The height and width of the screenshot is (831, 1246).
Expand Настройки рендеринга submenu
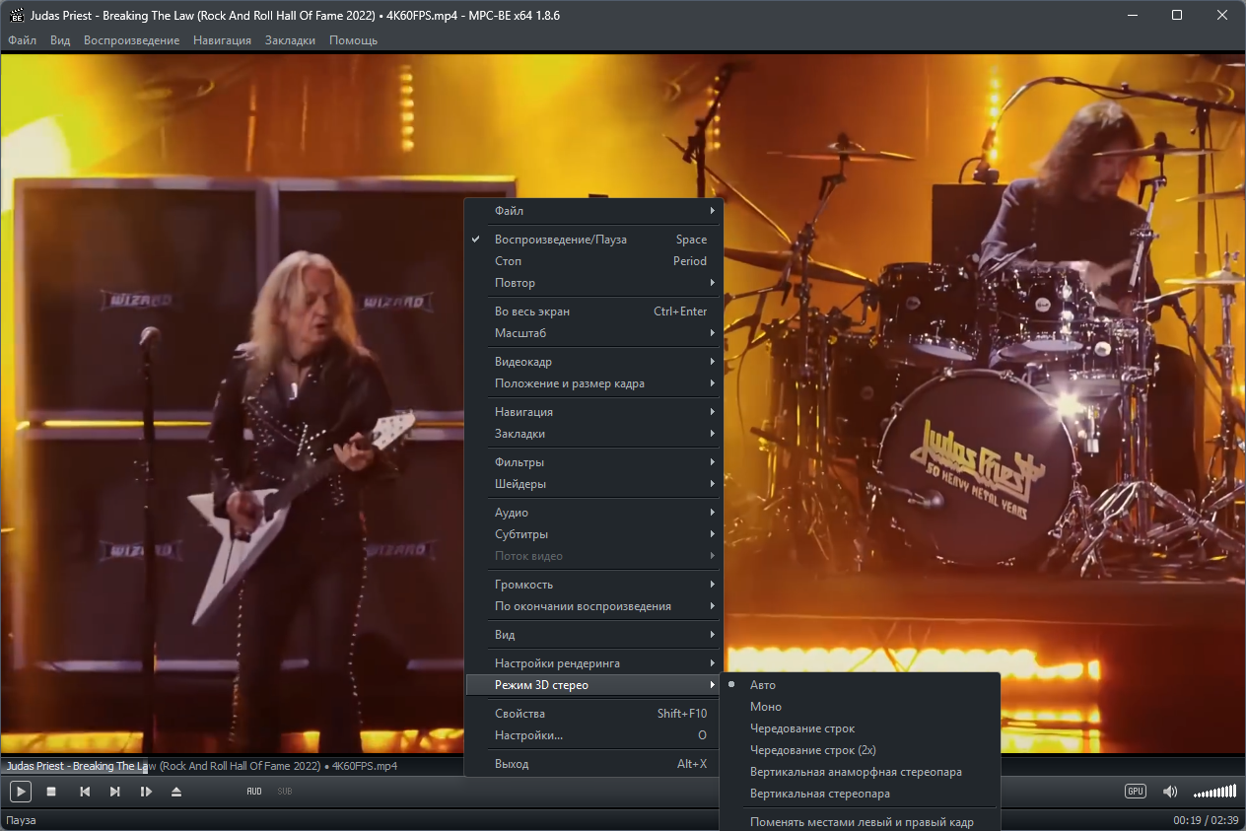594,663
